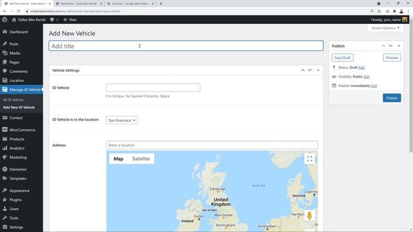
Task: Open Dallas Bike Rental site home link
Action: pos(28,20)
